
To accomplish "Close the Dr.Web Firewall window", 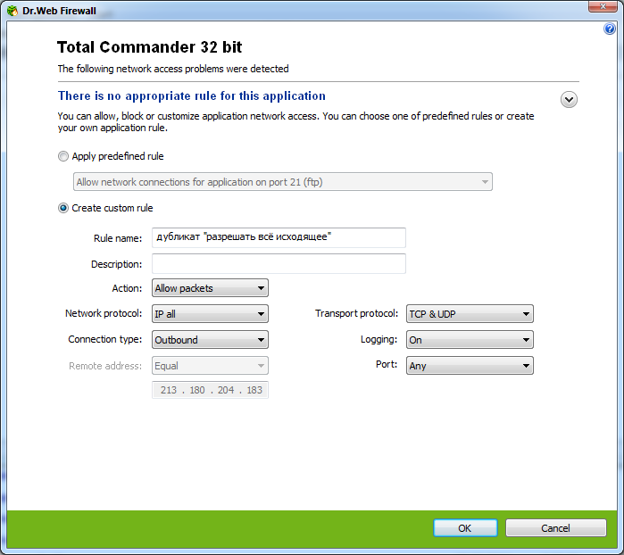I will (603, 6).
